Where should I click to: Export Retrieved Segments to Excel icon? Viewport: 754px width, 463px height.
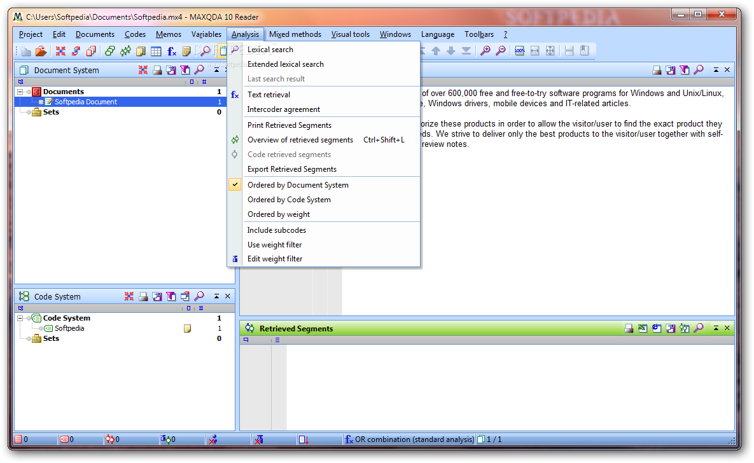[643, 328]
